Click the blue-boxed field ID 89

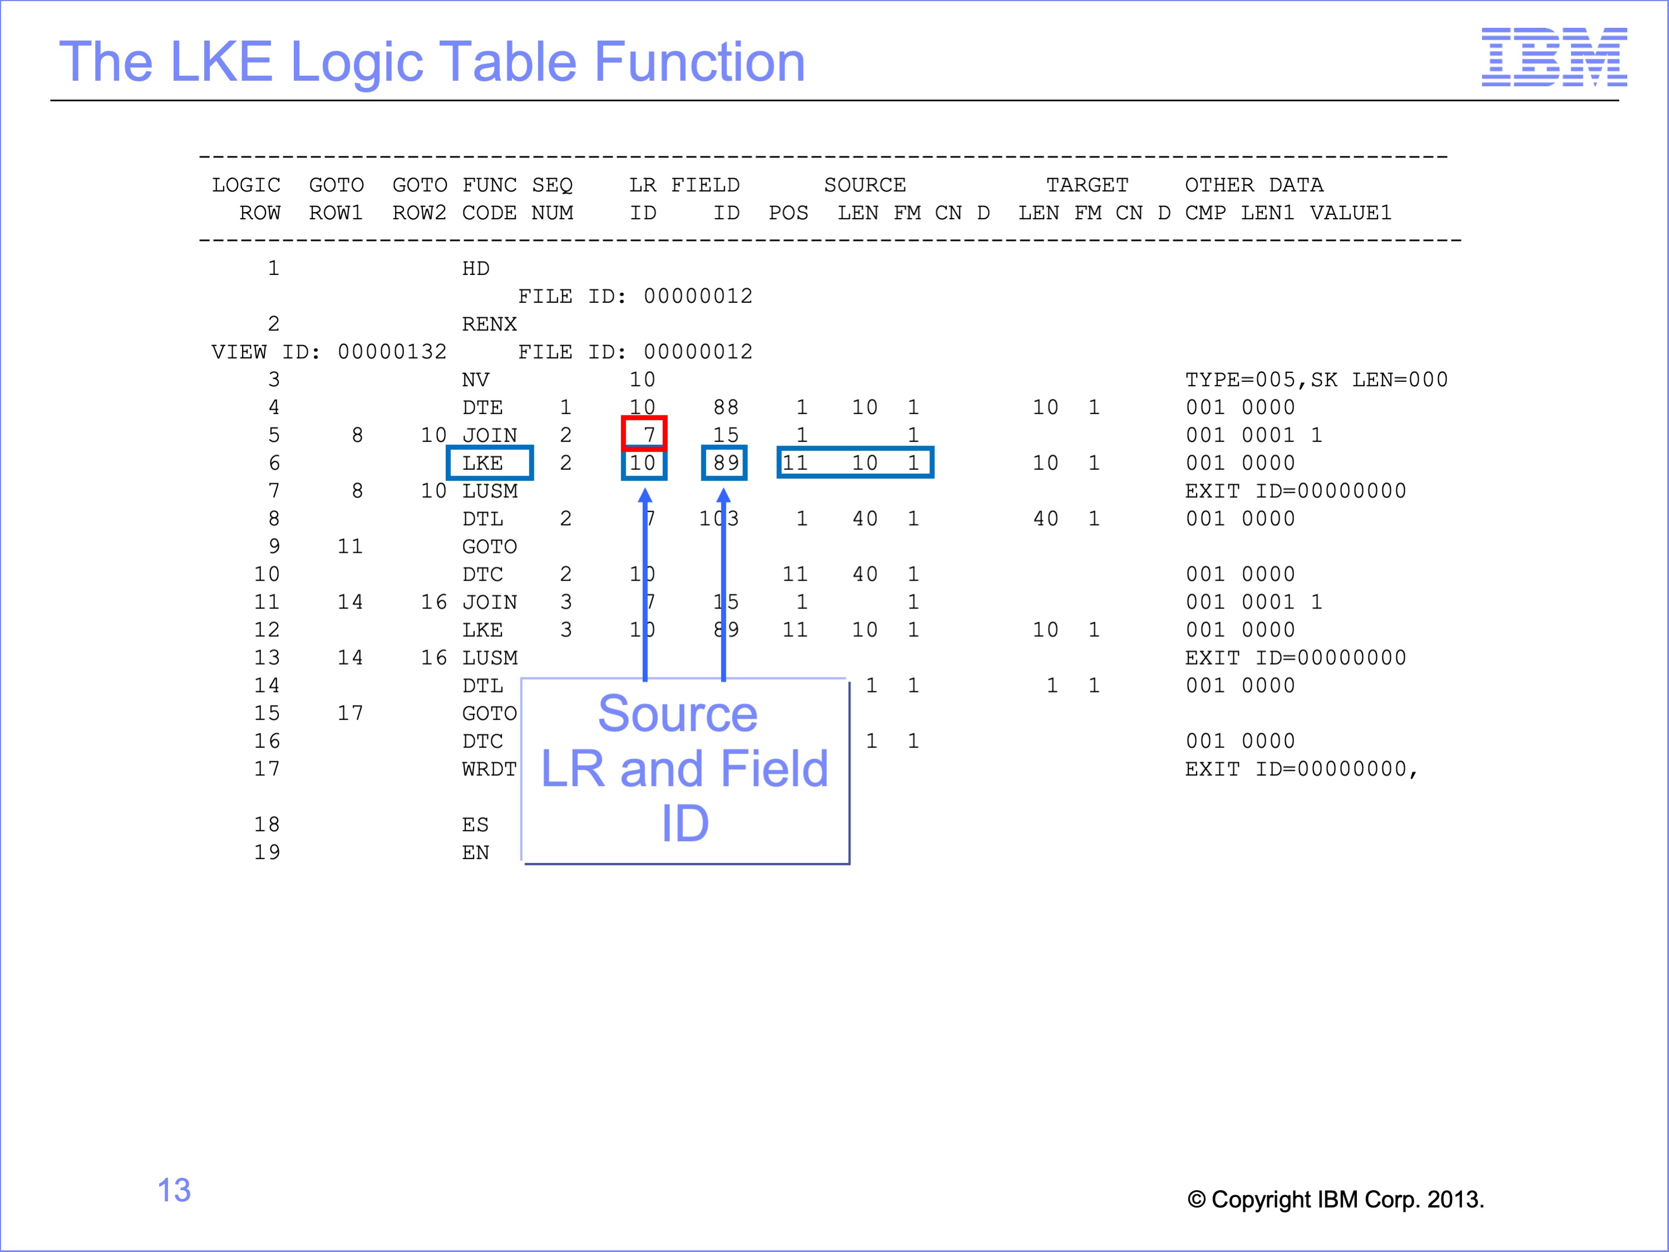[x=725, y=463]
